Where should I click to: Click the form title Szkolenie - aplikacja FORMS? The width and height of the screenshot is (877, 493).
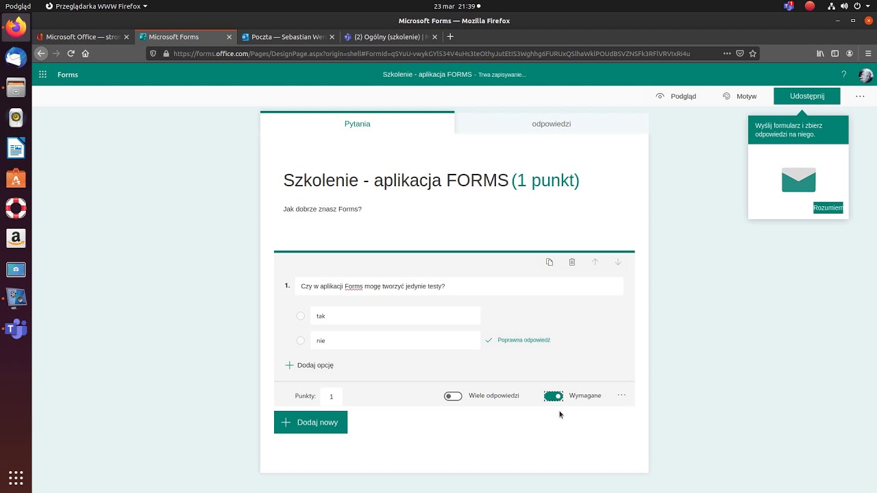coord(396,180)
